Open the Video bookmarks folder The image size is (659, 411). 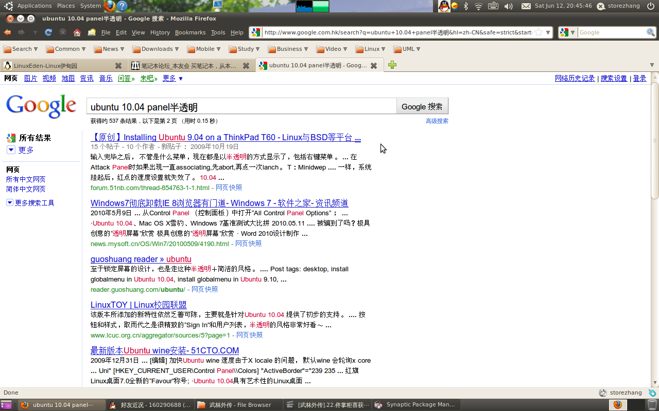[x=332, y=49]
